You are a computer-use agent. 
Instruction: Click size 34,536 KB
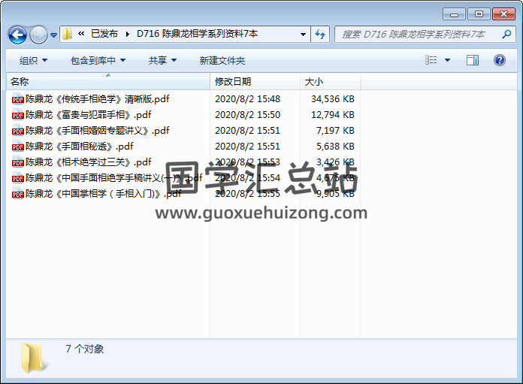(333, 99)
